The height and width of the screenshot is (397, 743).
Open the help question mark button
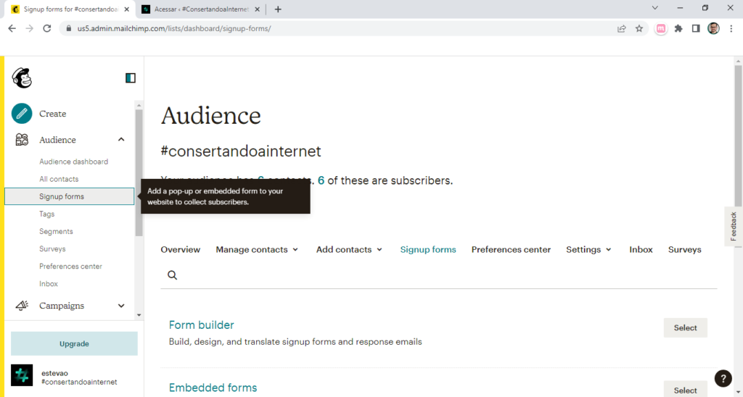click(723, 378)
